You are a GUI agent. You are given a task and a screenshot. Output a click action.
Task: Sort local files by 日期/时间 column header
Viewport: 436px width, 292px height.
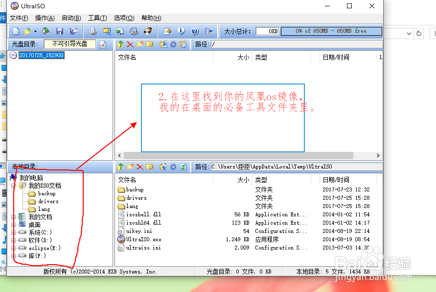pos(347,180)
